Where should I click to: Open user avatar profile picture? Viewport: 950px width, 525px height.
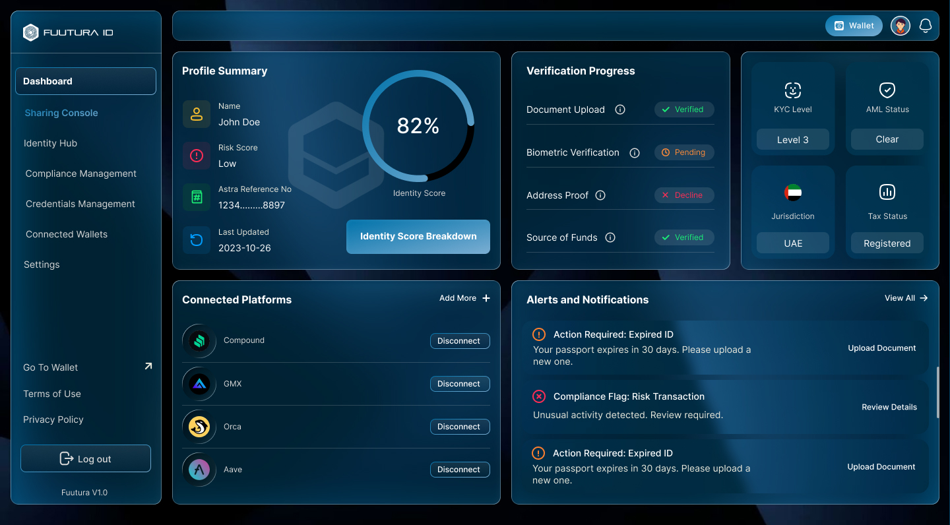[x=901, y=26]
